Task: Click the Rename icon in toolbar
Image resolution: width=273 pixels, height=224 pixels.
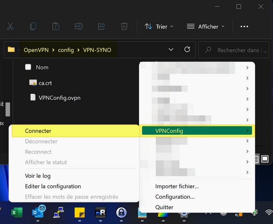Action: coord(78,27)
